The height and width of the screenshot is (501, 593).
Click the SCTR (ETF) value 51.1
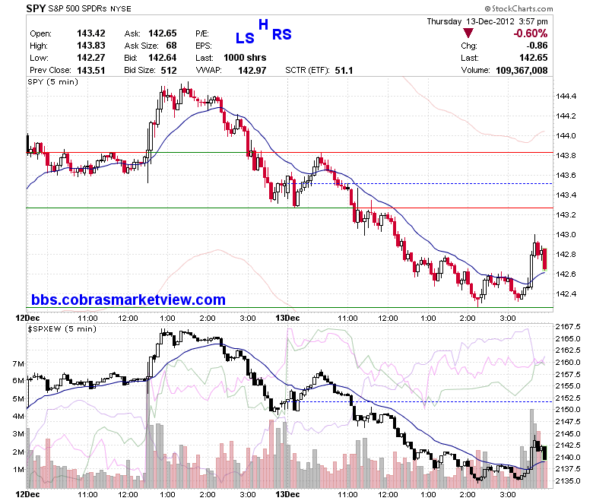344,71
